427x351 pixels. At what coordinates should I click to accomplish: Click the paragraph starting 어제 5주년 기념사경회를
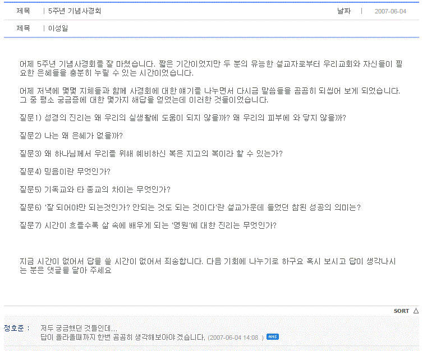(x=211, y=68)
